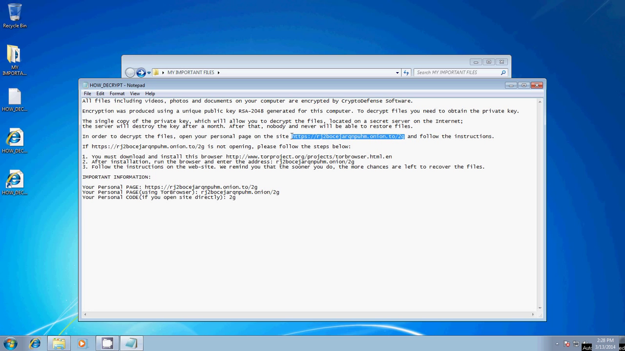625x351 pixels.
Task: Open the address bar history dropdown arrow
Action: click(x=397, y=73)
